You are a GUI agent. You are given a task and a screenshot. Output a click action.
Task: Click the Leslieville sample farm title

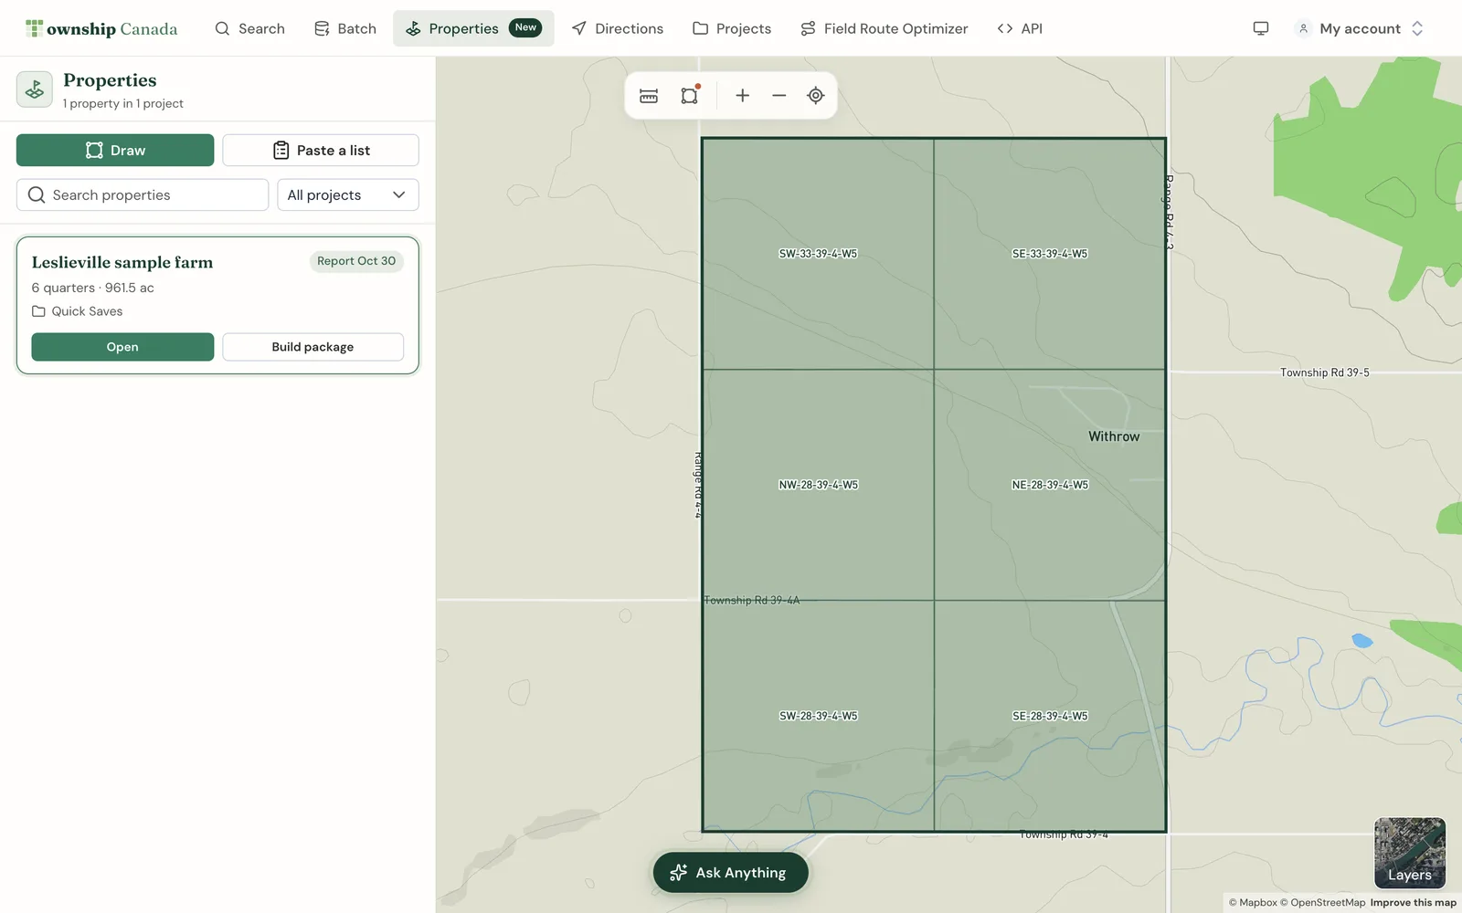click(x=122, y=262)
